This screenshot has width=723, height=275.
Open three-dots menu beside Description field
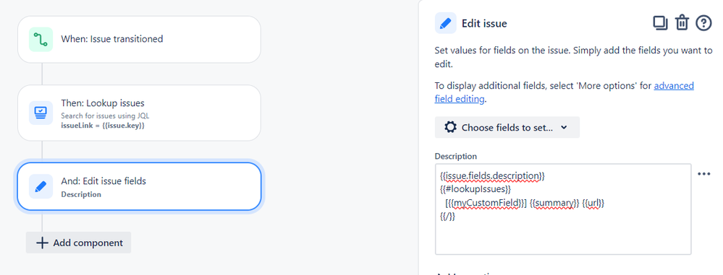coord(703,174)
